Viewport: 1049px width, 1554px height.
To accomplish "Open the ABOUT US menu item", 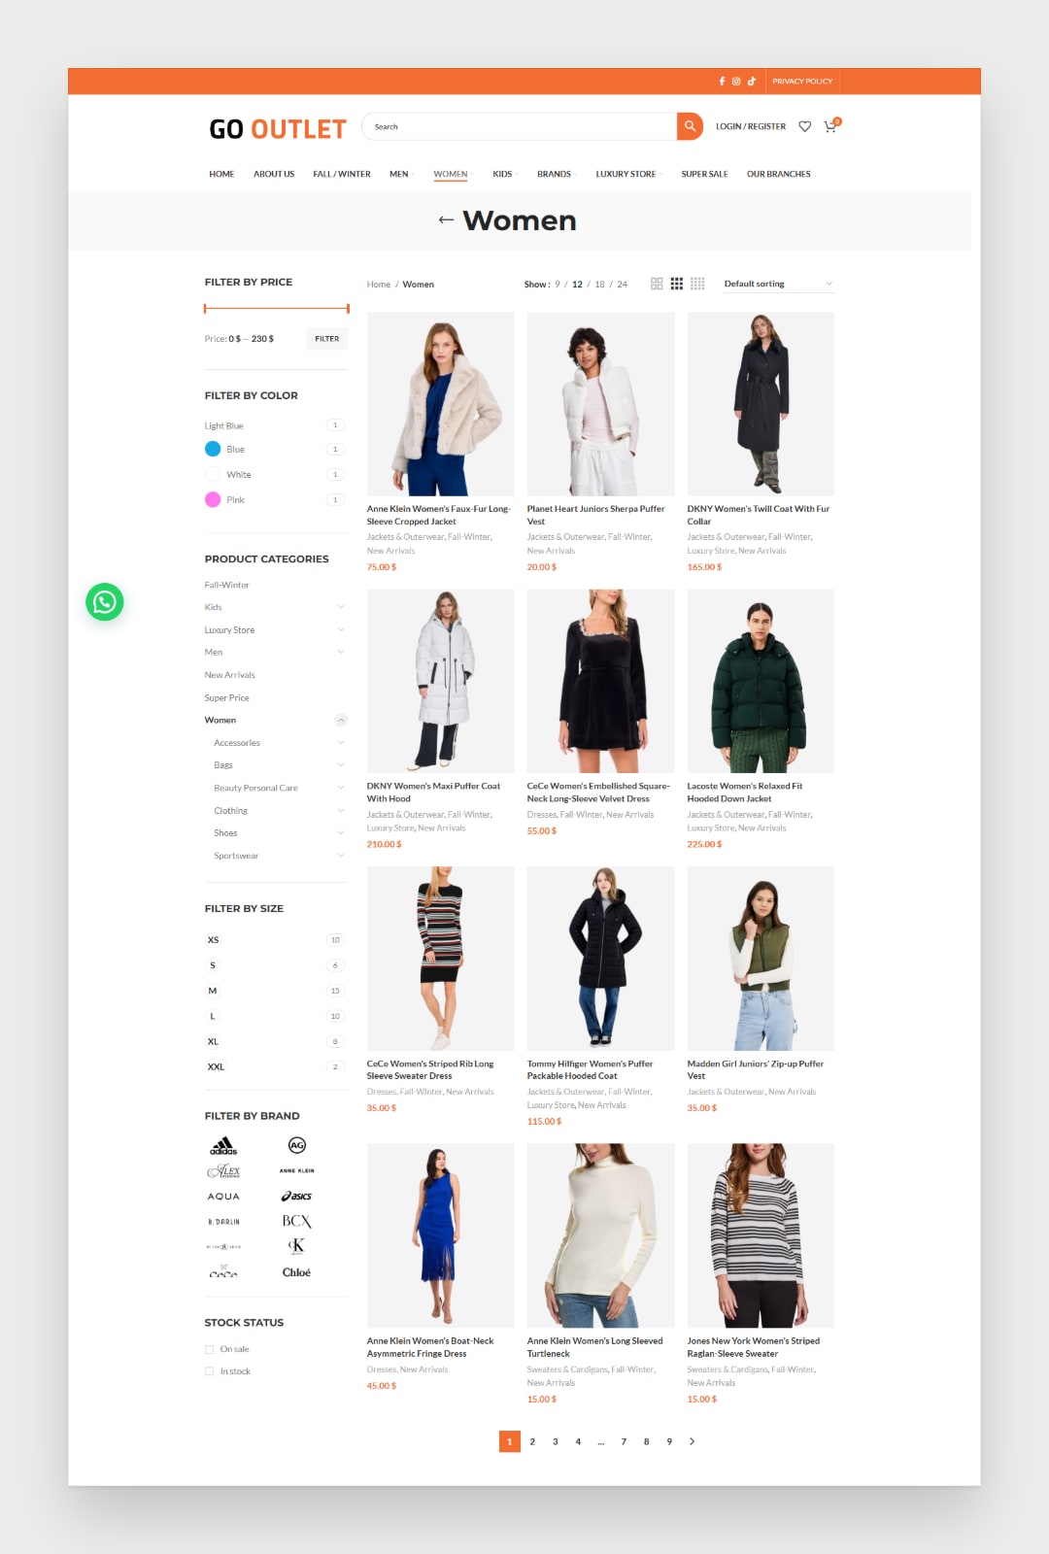I will (274, 174).
